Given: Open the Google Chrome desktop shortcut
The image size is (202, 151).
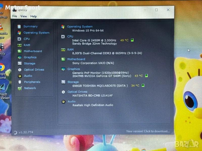Looking at the screenshot, I should [x=2, y=67].
